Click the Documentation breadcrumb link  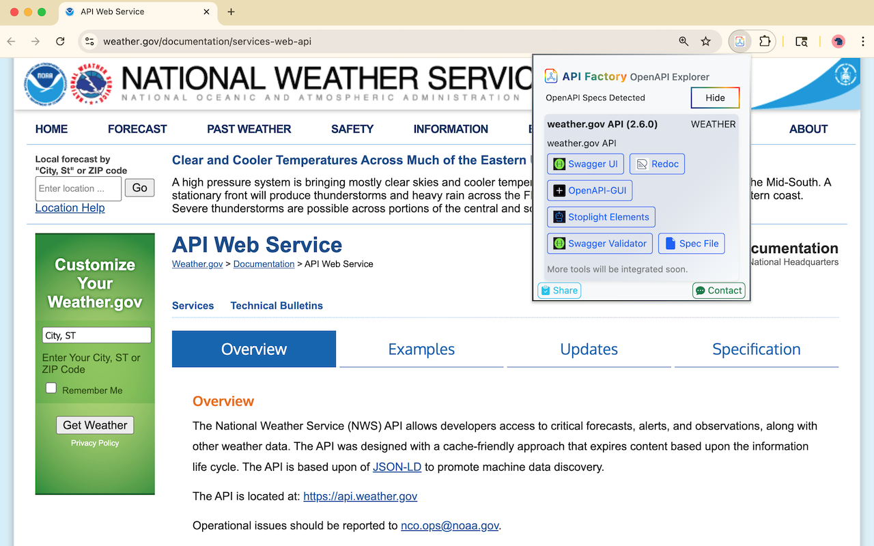click(x=264, y=264)
